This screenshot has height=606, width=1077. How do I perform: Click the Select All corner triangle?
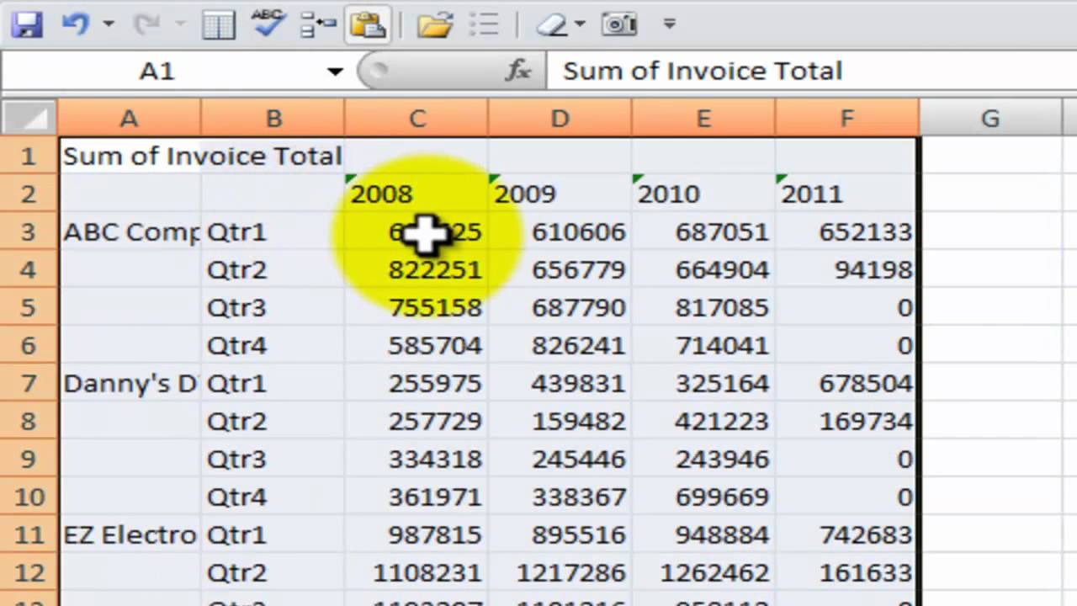pos(29,119)
